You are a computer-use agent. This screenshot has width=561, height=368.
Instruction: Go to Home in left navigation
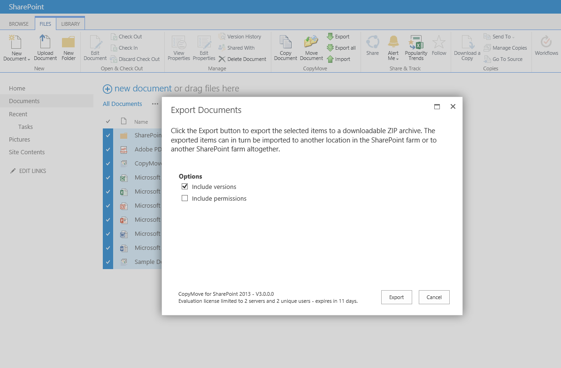click(x=17, y=88)
